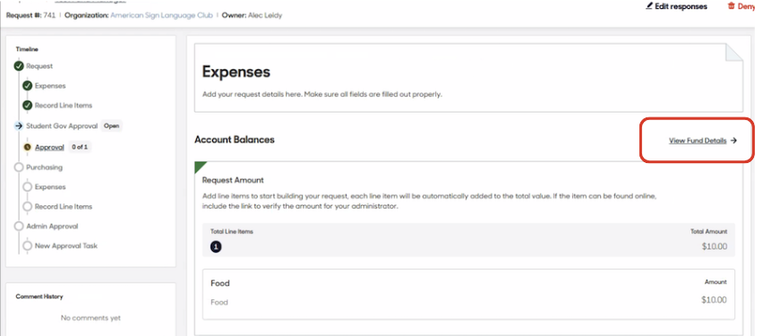Click the arrow icon after View Fund Details
763x336 pixels.
coord(733,141)
